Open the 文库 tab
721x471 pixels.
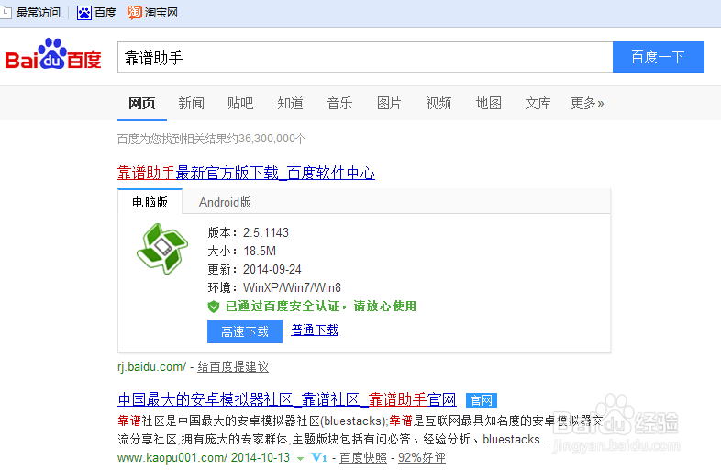tap(538, 103)
